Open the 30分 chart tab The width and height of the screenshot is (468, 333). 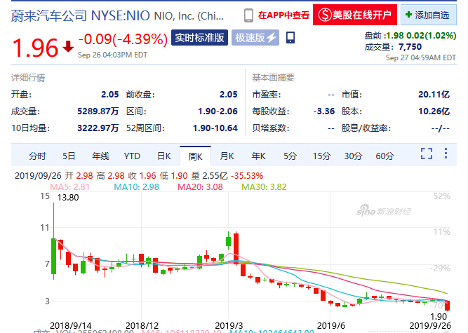[353, 156]
